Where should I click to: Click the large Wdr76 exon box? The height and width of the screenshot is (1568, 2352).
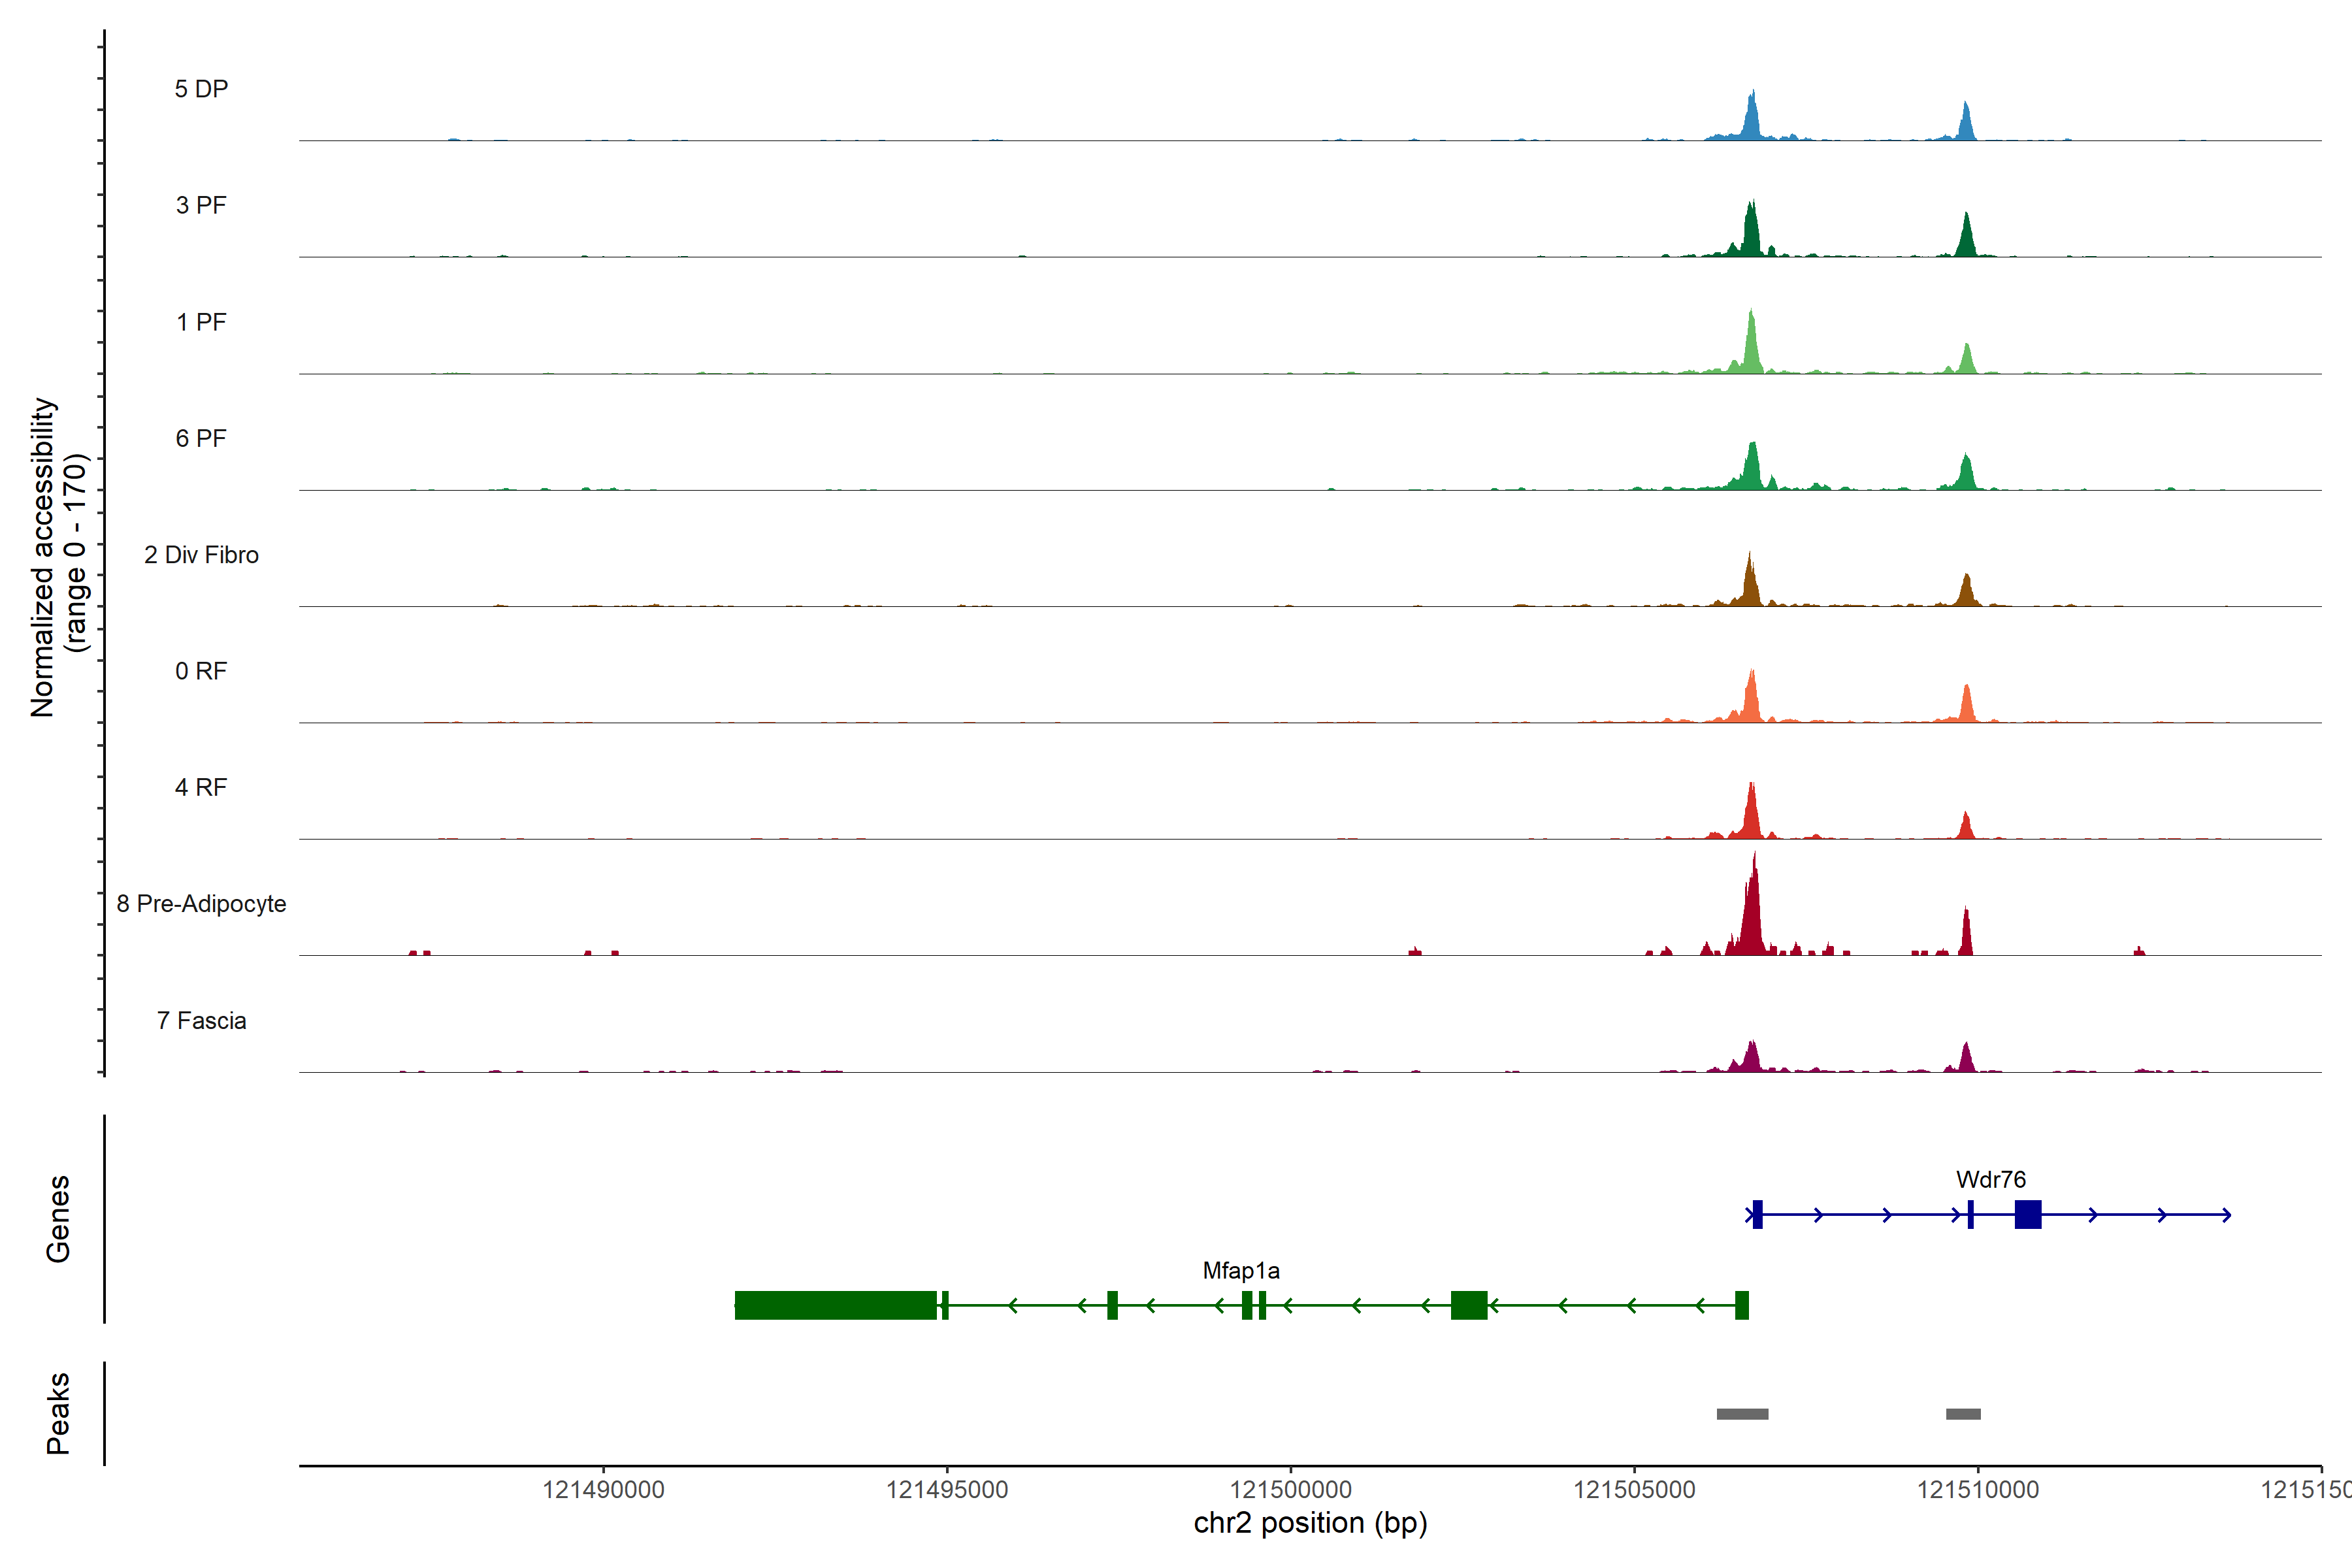[x=2027, y=1214]
